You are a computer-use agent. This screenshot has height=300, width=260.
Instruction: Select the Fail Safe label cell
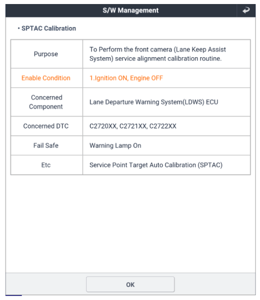46,146
